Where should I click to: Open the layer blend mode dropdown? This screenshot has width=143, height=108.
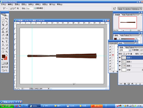(x=125, y=50)
